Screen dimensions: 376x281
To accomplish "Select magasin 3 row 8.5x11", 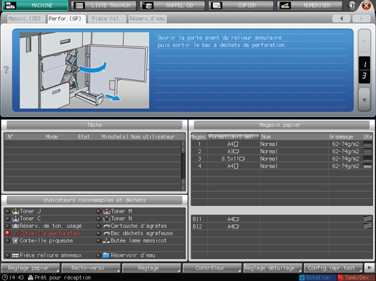I will coord(281,159).
